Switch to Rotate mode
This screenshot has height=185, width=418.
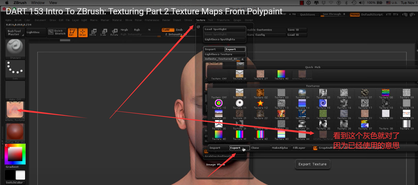pos(114,32)
